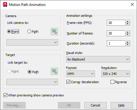
Task: Open the Format WMV dropdown
Action: 81,74
